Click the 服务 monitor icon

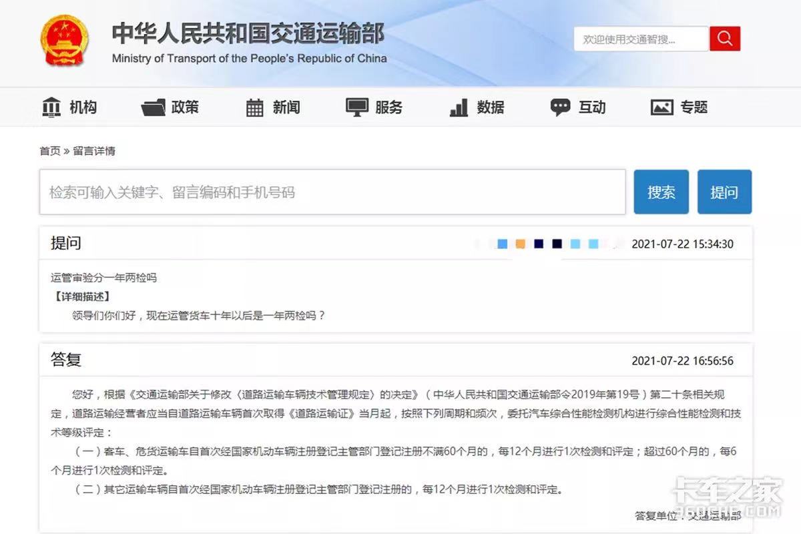356,107
